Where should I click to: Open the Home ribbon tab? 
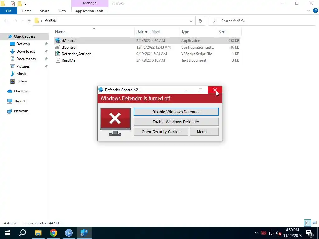click(26, 11)
